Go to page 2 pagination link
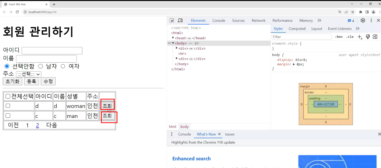 (37, 125)
